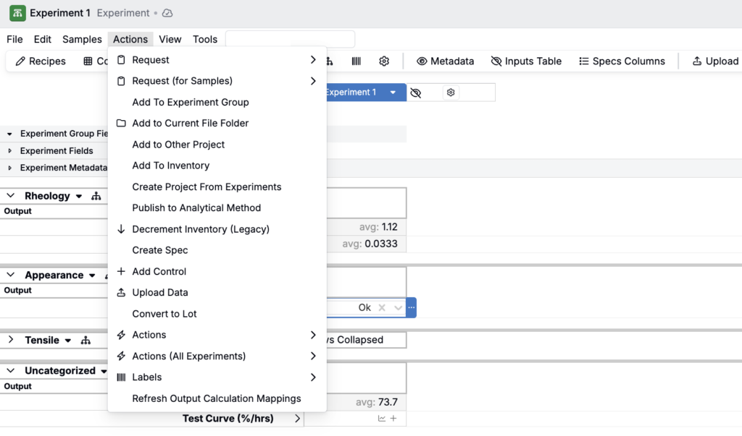
Task: Expand the collapsed Tensile section
Action: click(x=11, y=340)
